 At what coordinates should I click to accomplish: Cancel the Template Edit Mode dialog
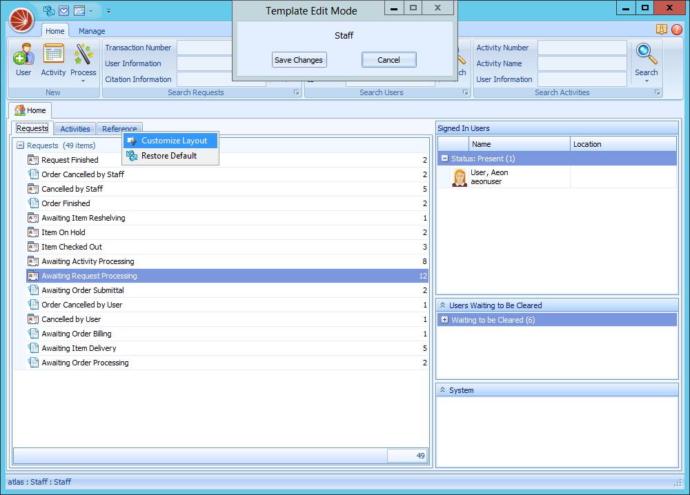tap(388, 60)
